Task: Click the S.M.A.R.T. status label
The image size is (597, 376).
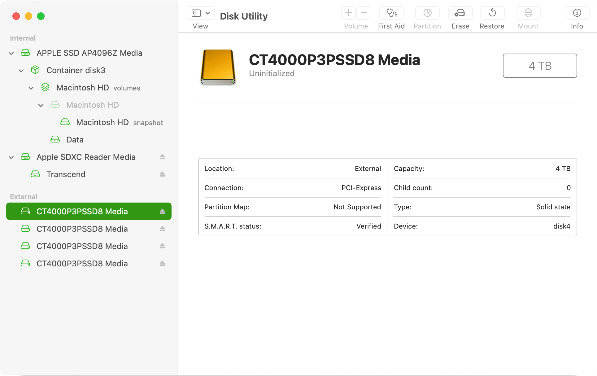Action: pos(233,226)
